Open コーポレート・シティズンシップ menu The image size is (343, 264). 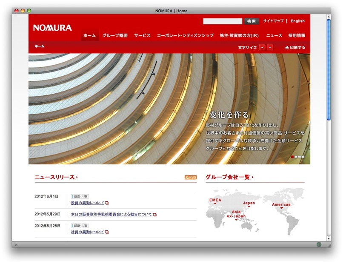[x=185, y=35]
